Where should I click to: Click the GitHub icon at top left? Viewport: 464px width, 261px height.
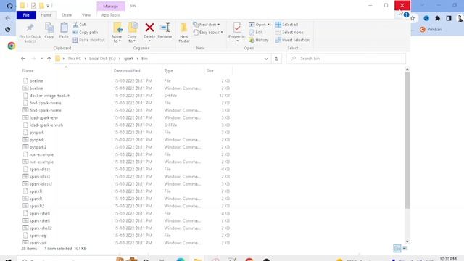pyautogui.click(x=9, y=6)
